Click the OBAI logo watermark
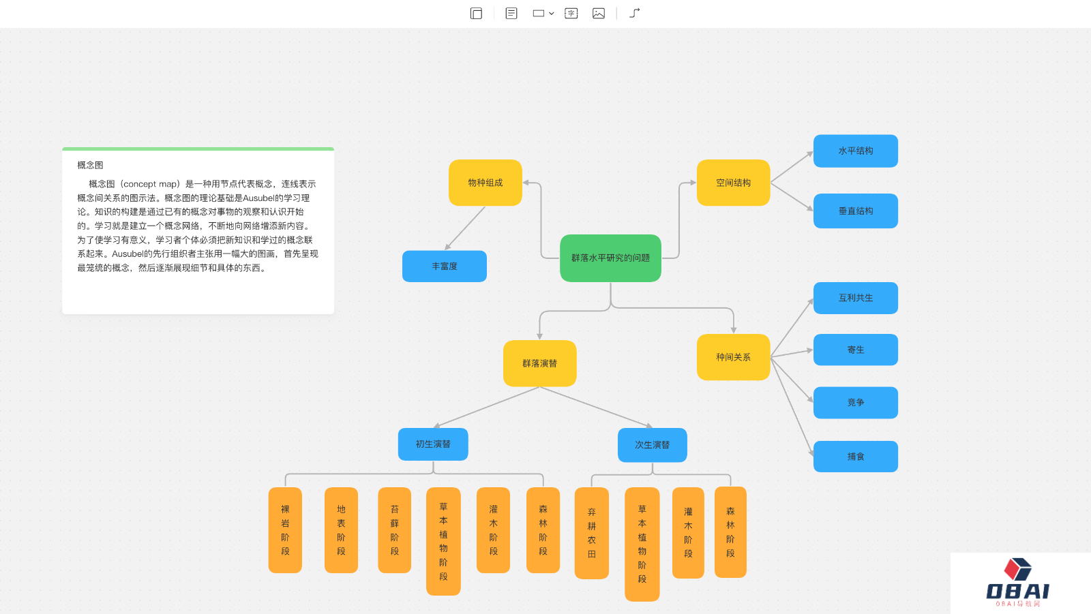The image size is (1091, 614). point(1017,583)
